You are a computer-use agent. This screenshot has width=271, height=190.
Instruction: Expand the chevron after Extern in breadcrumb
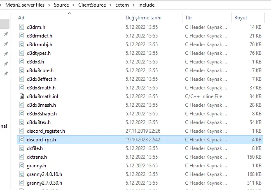tap(133, 5)
